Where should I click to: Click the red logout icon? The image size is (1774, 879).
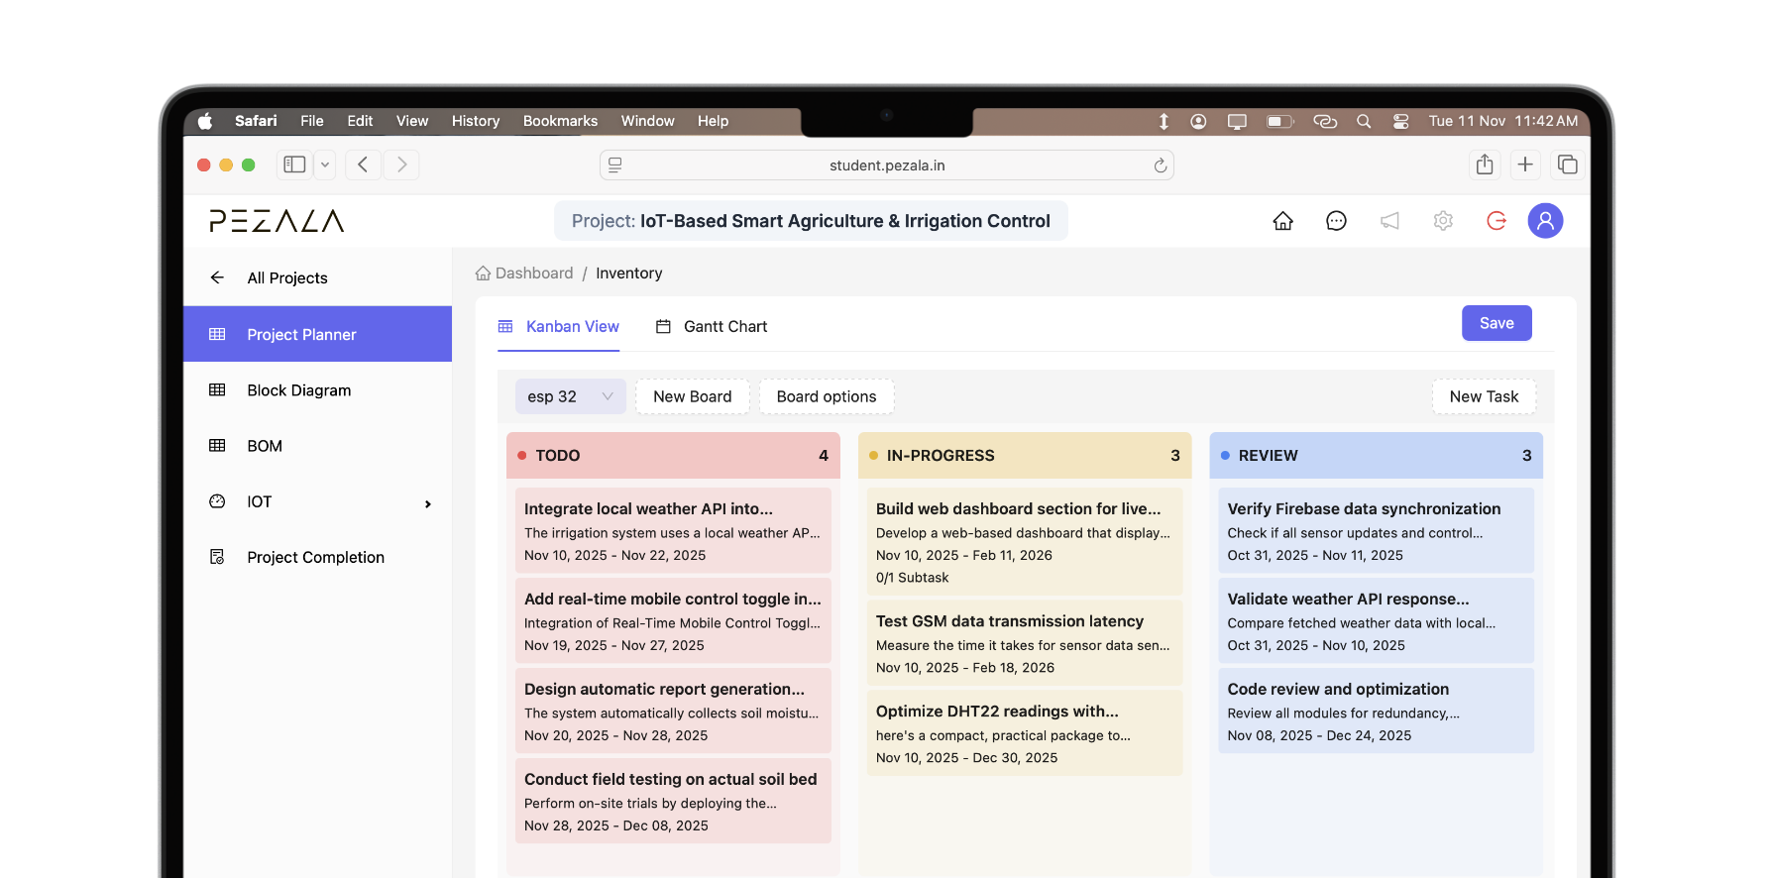[1497, 221]
